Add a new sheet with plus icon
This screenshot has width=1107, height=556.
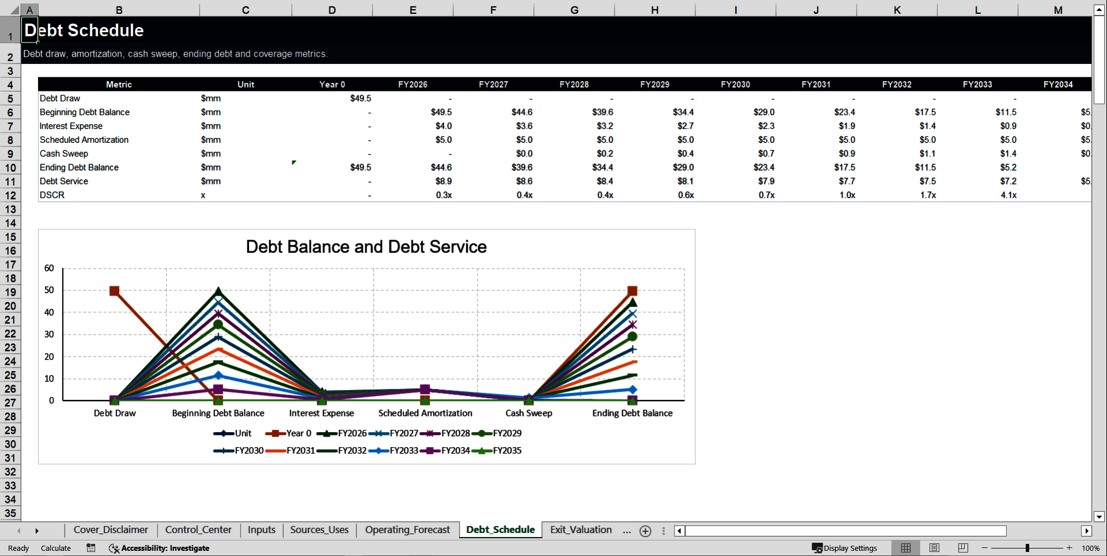pos(646,531)
